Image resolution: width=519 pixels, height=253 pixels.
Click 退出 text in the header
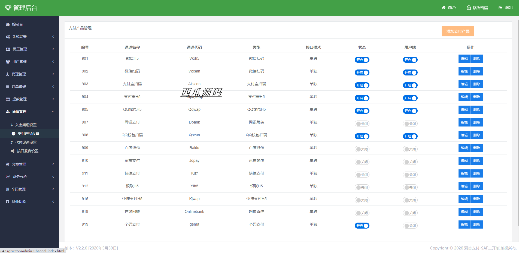point(509,8)
